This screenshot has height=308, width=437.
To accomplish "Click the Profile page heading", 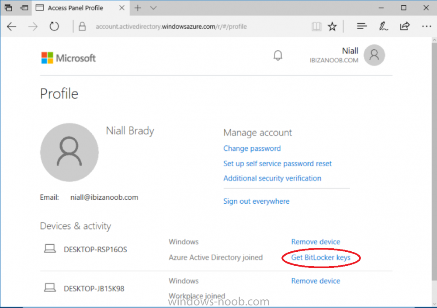I will [59, 93].
